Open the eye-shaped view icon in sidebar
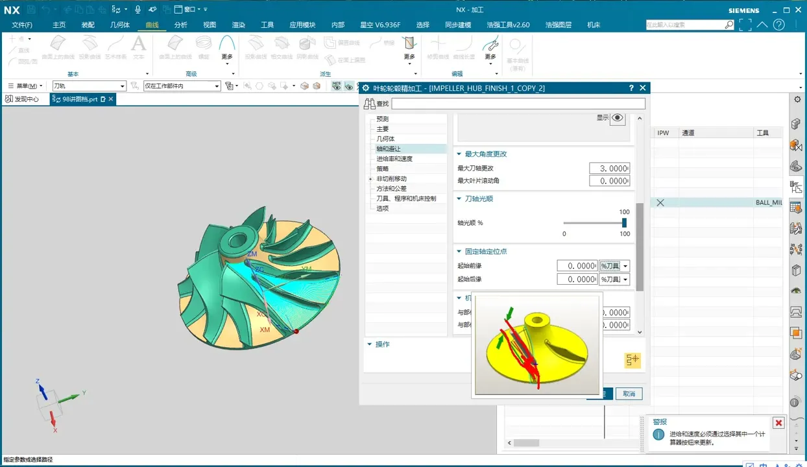Viewport: 807px width, 467px height. (x=796, y=291)
